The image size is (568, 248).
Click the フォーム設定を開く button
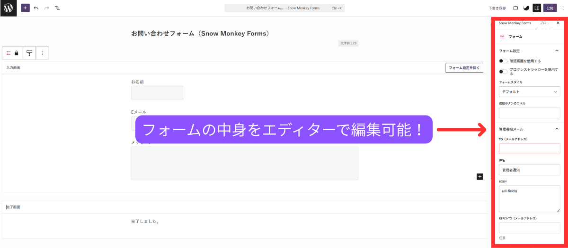click(464, 68)
